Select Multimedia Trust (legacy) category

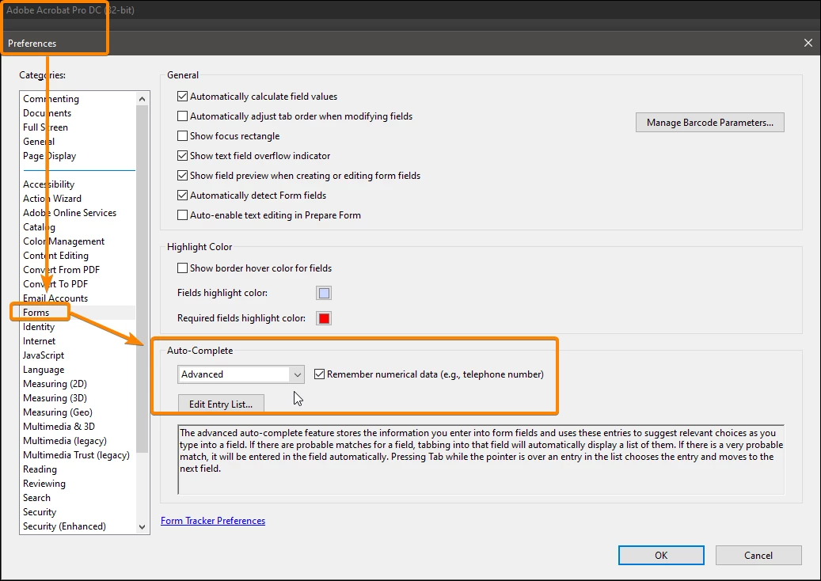coord(77,455)
